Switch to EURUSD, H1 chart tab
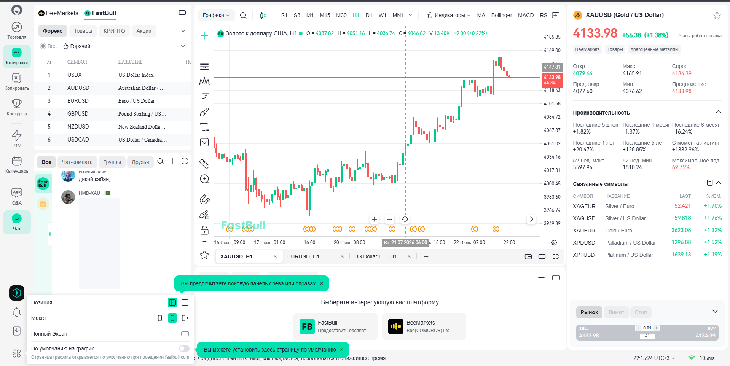Screen dimensions: 730x366 pyautogui.click(x=303, y=256)
